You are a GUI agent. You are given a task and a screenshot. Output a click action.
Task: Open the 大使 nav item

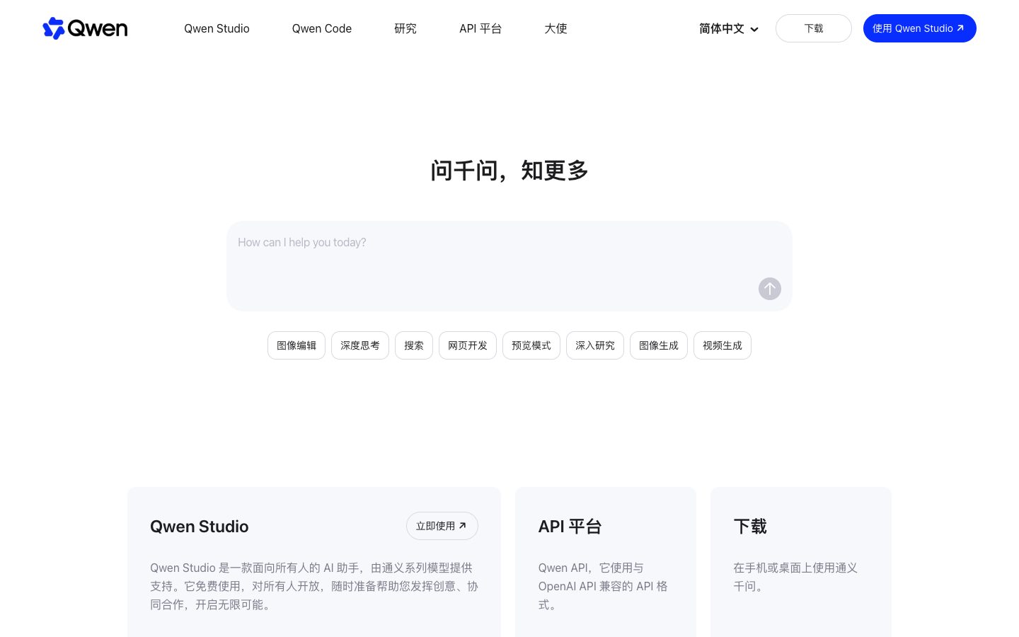point(555,28)
